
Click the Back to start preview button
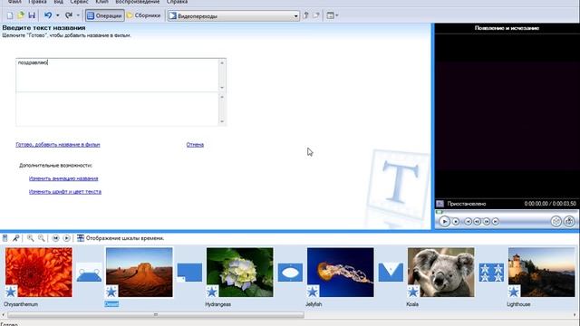468,221
